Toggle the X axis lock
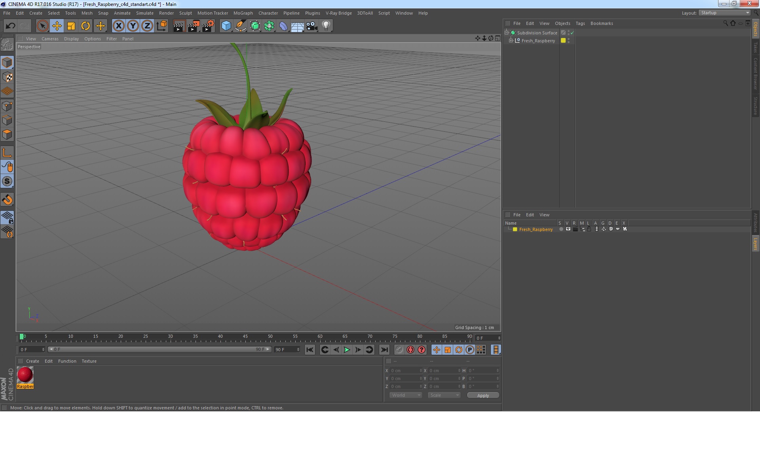 (118, 26)
